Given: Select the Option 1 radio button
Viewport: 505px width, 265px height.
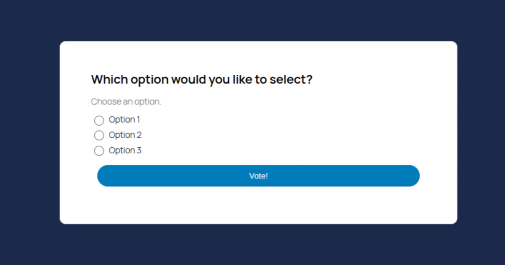Looking at the screenshot, I should (99, 120).
